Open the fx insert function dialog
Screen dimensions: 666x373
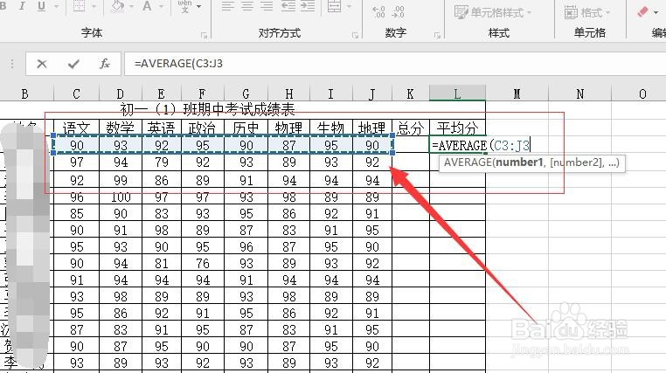[105, 64]
